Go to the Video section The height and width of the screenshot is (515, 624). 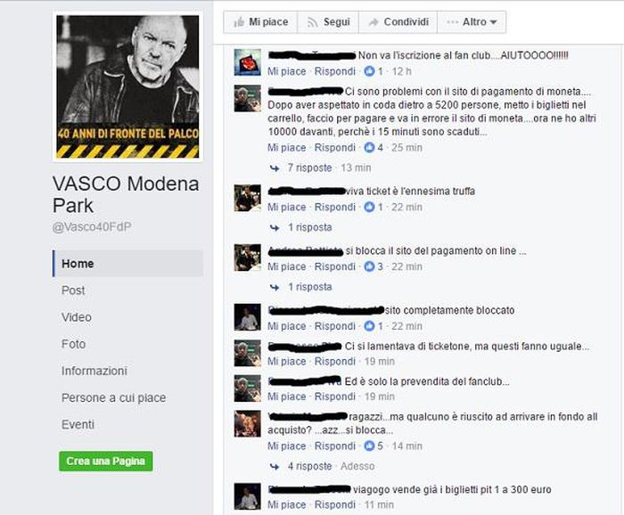click(77, 317)
